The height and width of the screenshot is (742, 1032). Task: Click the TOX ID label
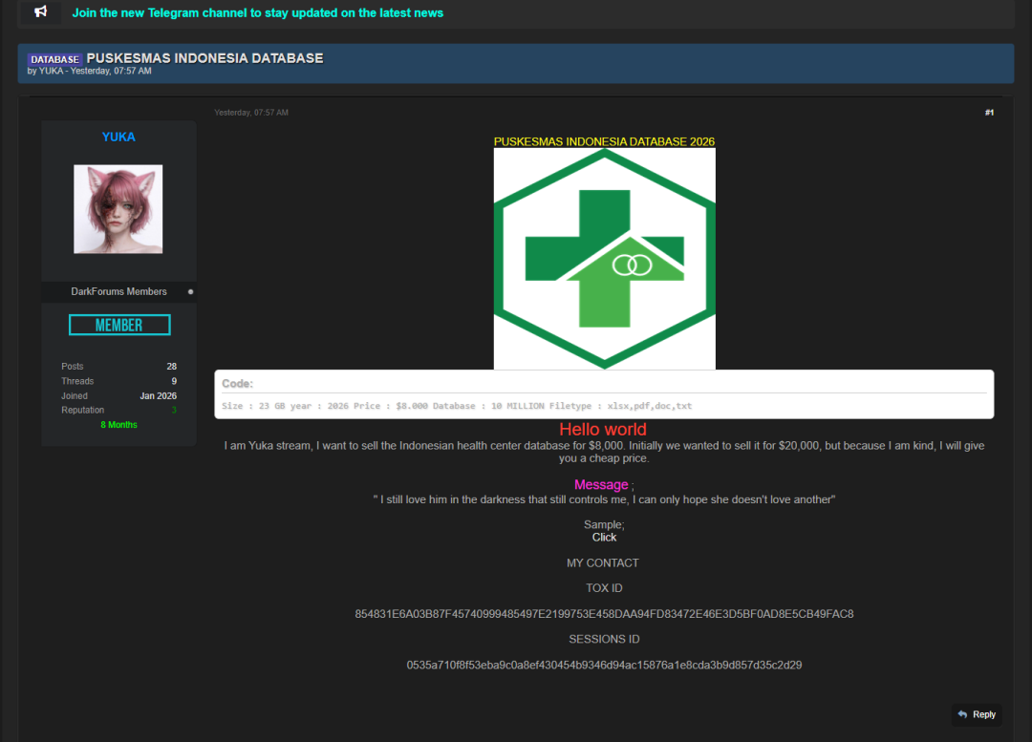tap(604, 588)
